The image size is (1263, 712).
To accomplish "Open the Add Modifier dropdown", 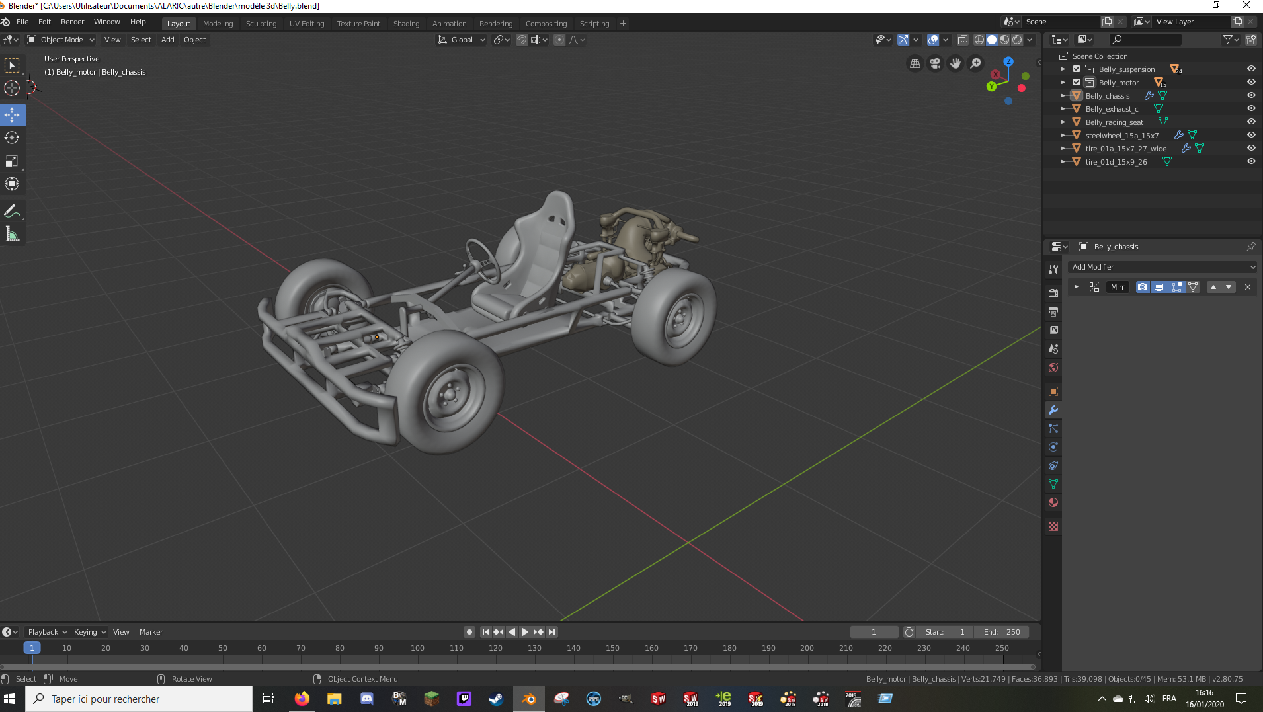I will [x=1162, y=267].
